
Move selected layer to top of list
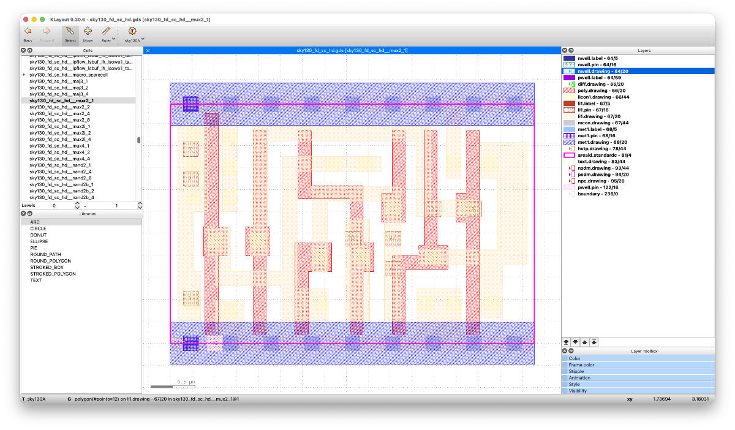(x=595, y=342)
